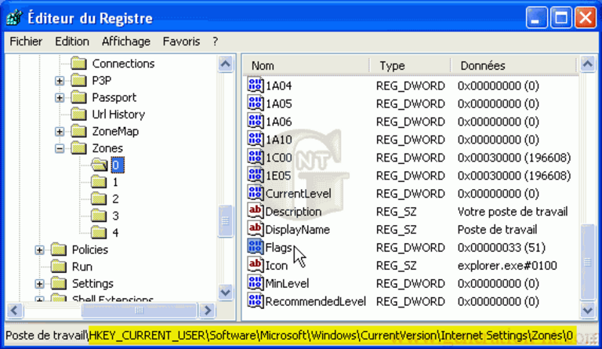Expand the Policies key
This screenshot has height=349, width=602.
click(x=39, y=249)
